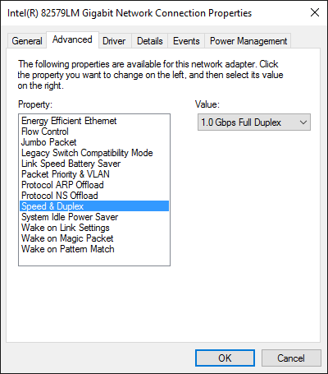Select System Idle Power Saver
Screen dimensions: 328x374
[94, 217]
